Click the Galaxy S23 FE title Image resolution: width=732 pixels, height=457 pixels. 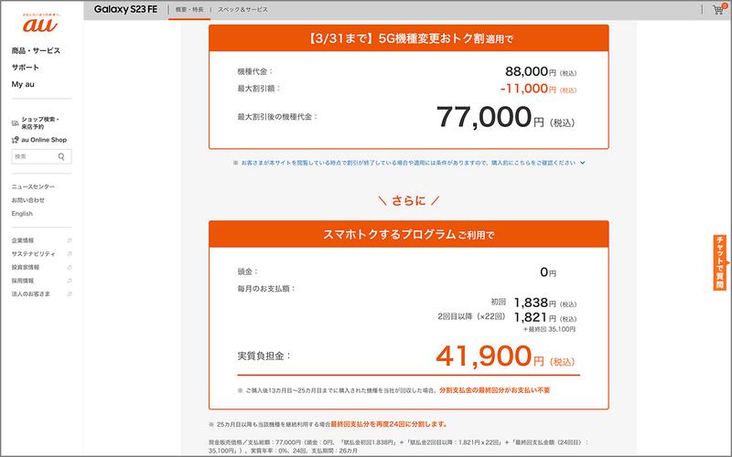[x=125, y=9]
